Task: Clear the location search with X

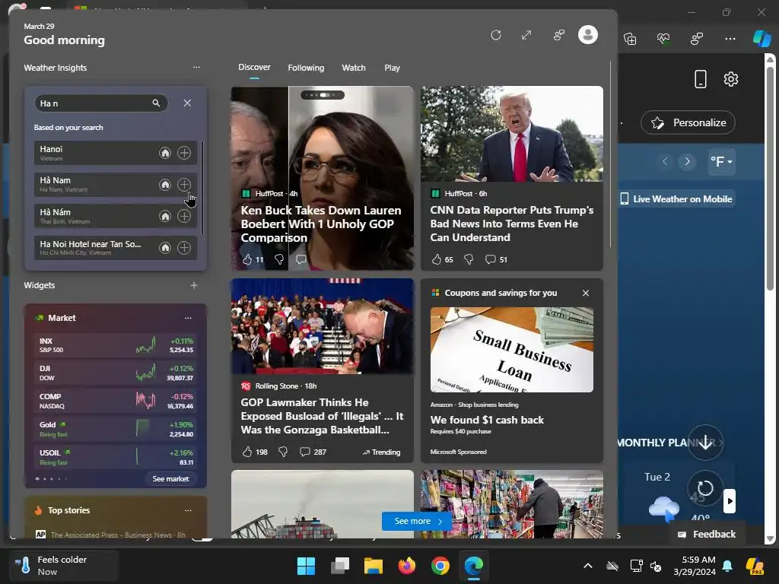Action: pos(187,103)
